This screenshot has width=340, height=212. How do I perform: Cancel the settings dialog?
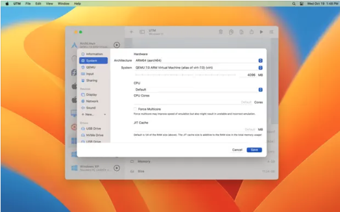coord(237,150)
